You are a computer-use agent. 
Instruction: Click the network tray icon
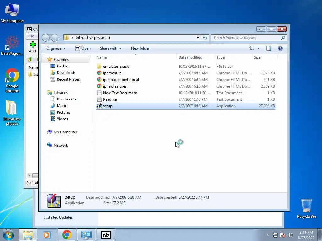point(275,235)
